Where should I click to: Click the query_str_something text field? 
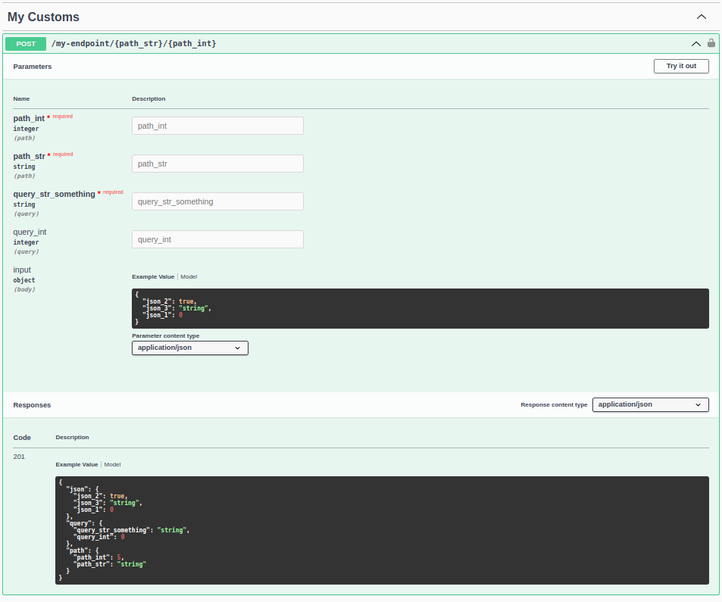point(217,201)
